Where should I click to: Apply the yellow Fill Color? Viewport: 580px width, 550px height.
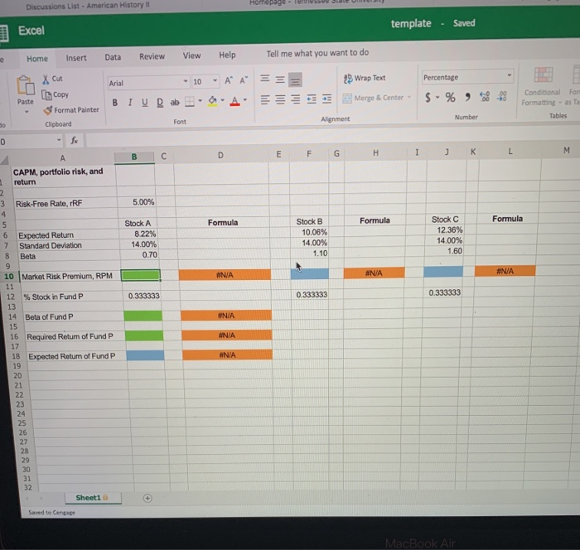(x=212, y=100)
